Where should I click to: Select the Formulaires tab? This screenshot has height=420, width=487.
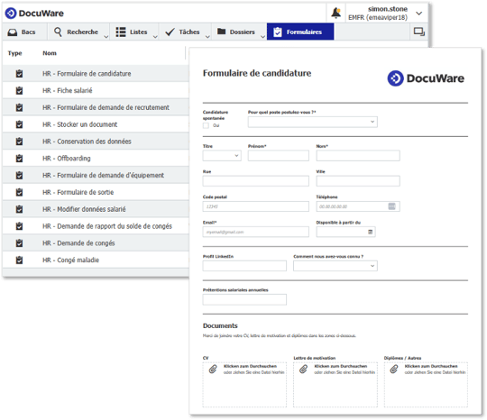300,32
